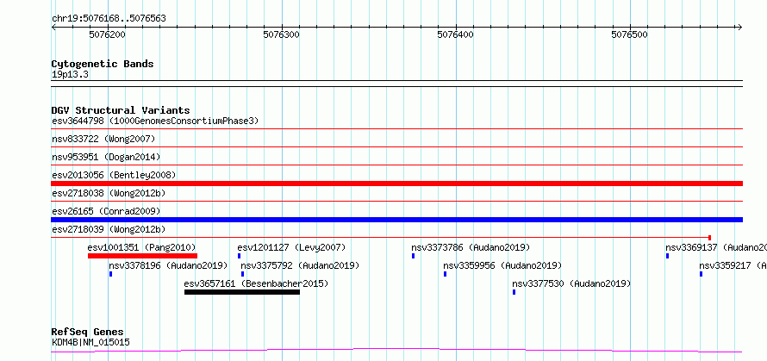Open the esv2718038 (Wong2012b) variant label
This screenshot has height=361, width=767.
pyautogui.click(x=109, y=193)
